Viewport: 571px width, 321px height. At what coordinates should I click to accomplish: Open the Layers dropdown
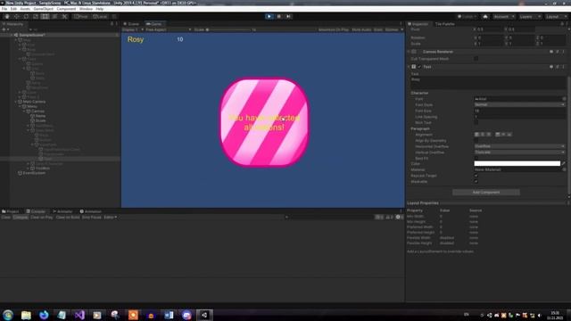click(529, 17)
